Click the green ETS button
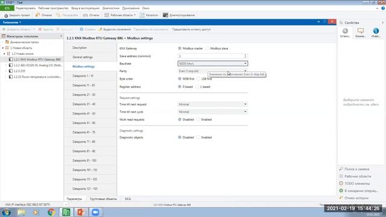Screen dimensions: 386x217 pos(7,8)
